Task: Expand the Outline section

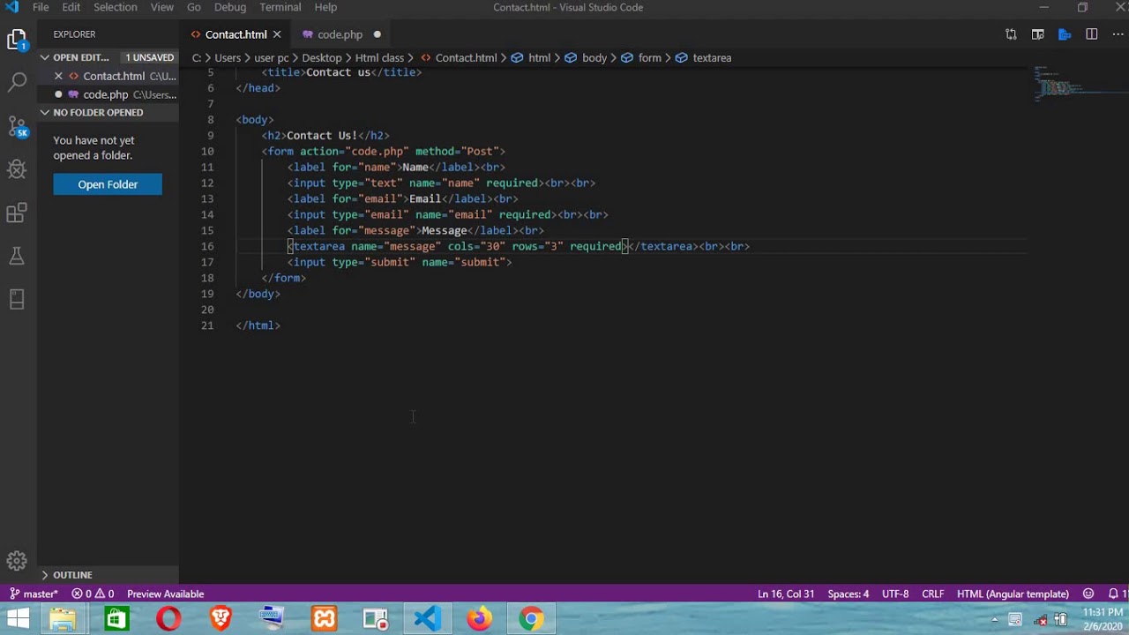Action: [45, 575]
